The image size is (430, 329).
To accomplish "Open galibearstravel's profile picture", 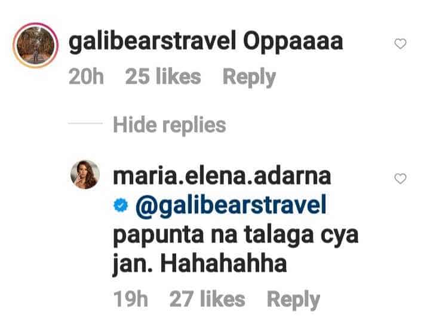I will (35, 45).
